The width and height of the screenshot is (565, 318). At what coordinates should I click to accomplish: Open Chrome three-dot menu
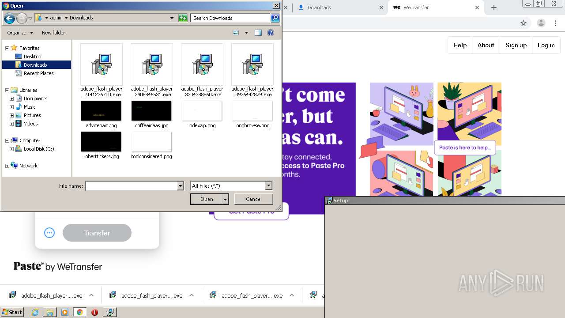pos(556,23)
